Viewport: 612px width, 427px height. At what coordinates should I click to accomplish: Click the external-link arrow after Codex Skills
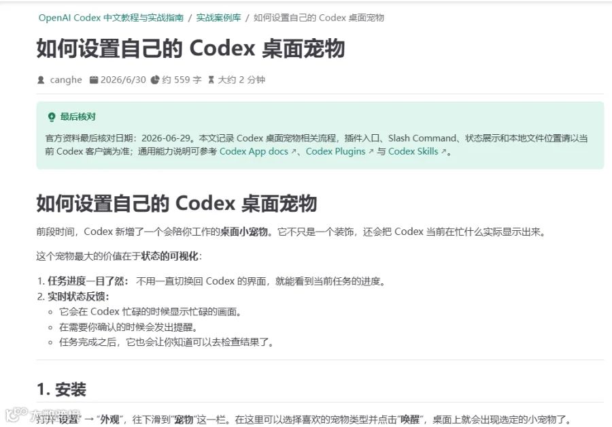[x=443, y=152]
